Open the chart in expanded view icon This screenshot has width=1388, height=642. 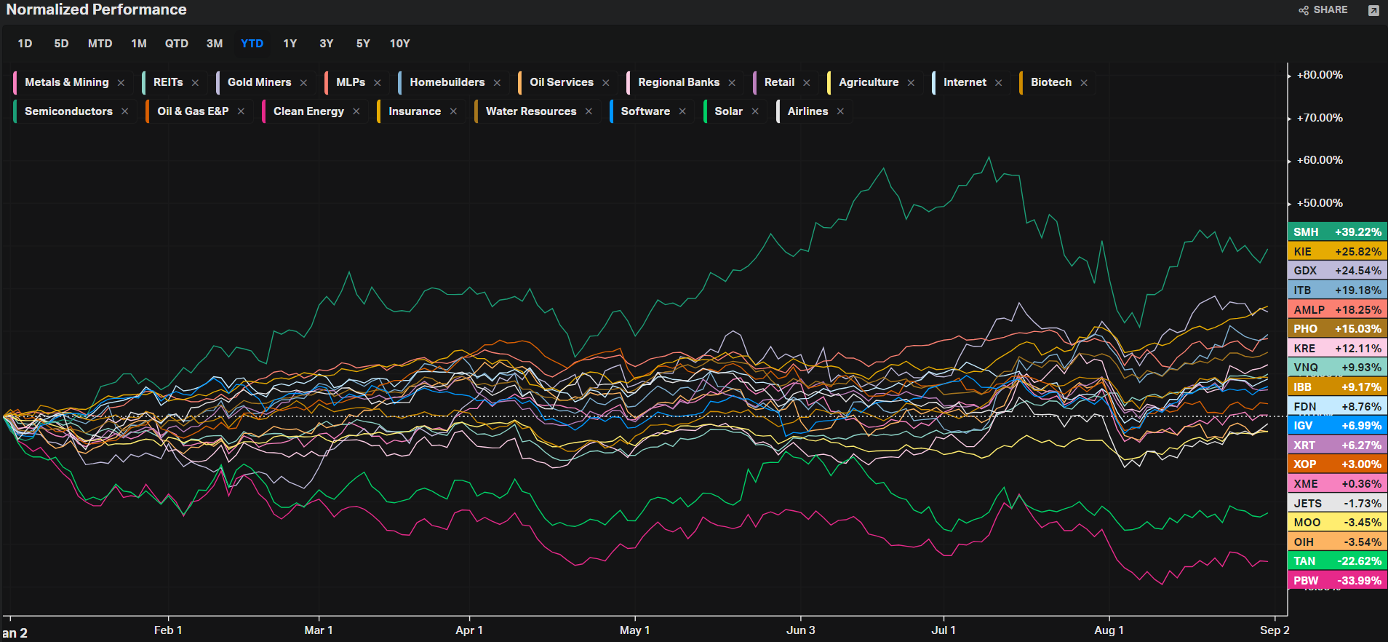coord(1373,10)
